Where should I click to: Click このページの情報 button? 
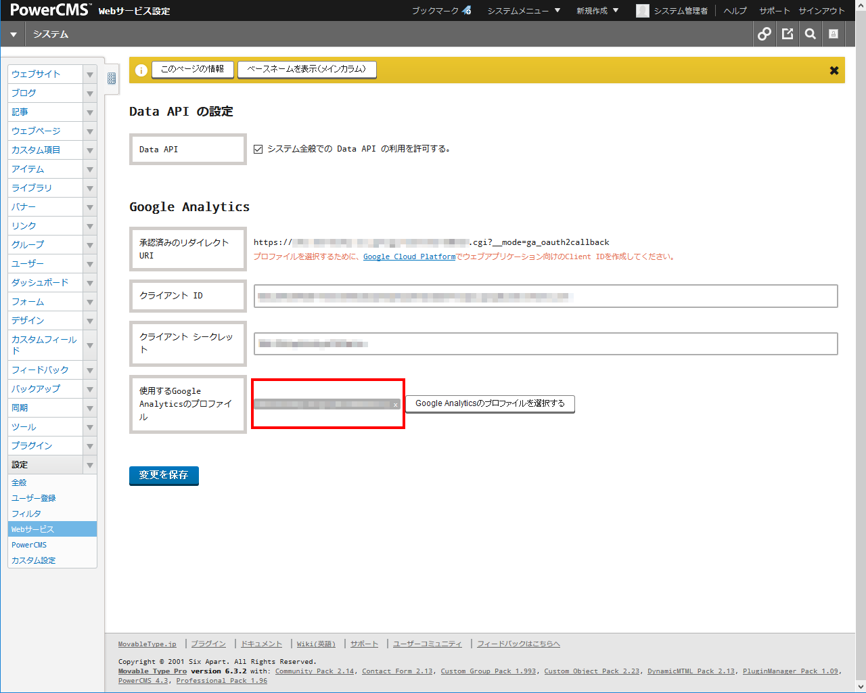click(x=193, y=69)
